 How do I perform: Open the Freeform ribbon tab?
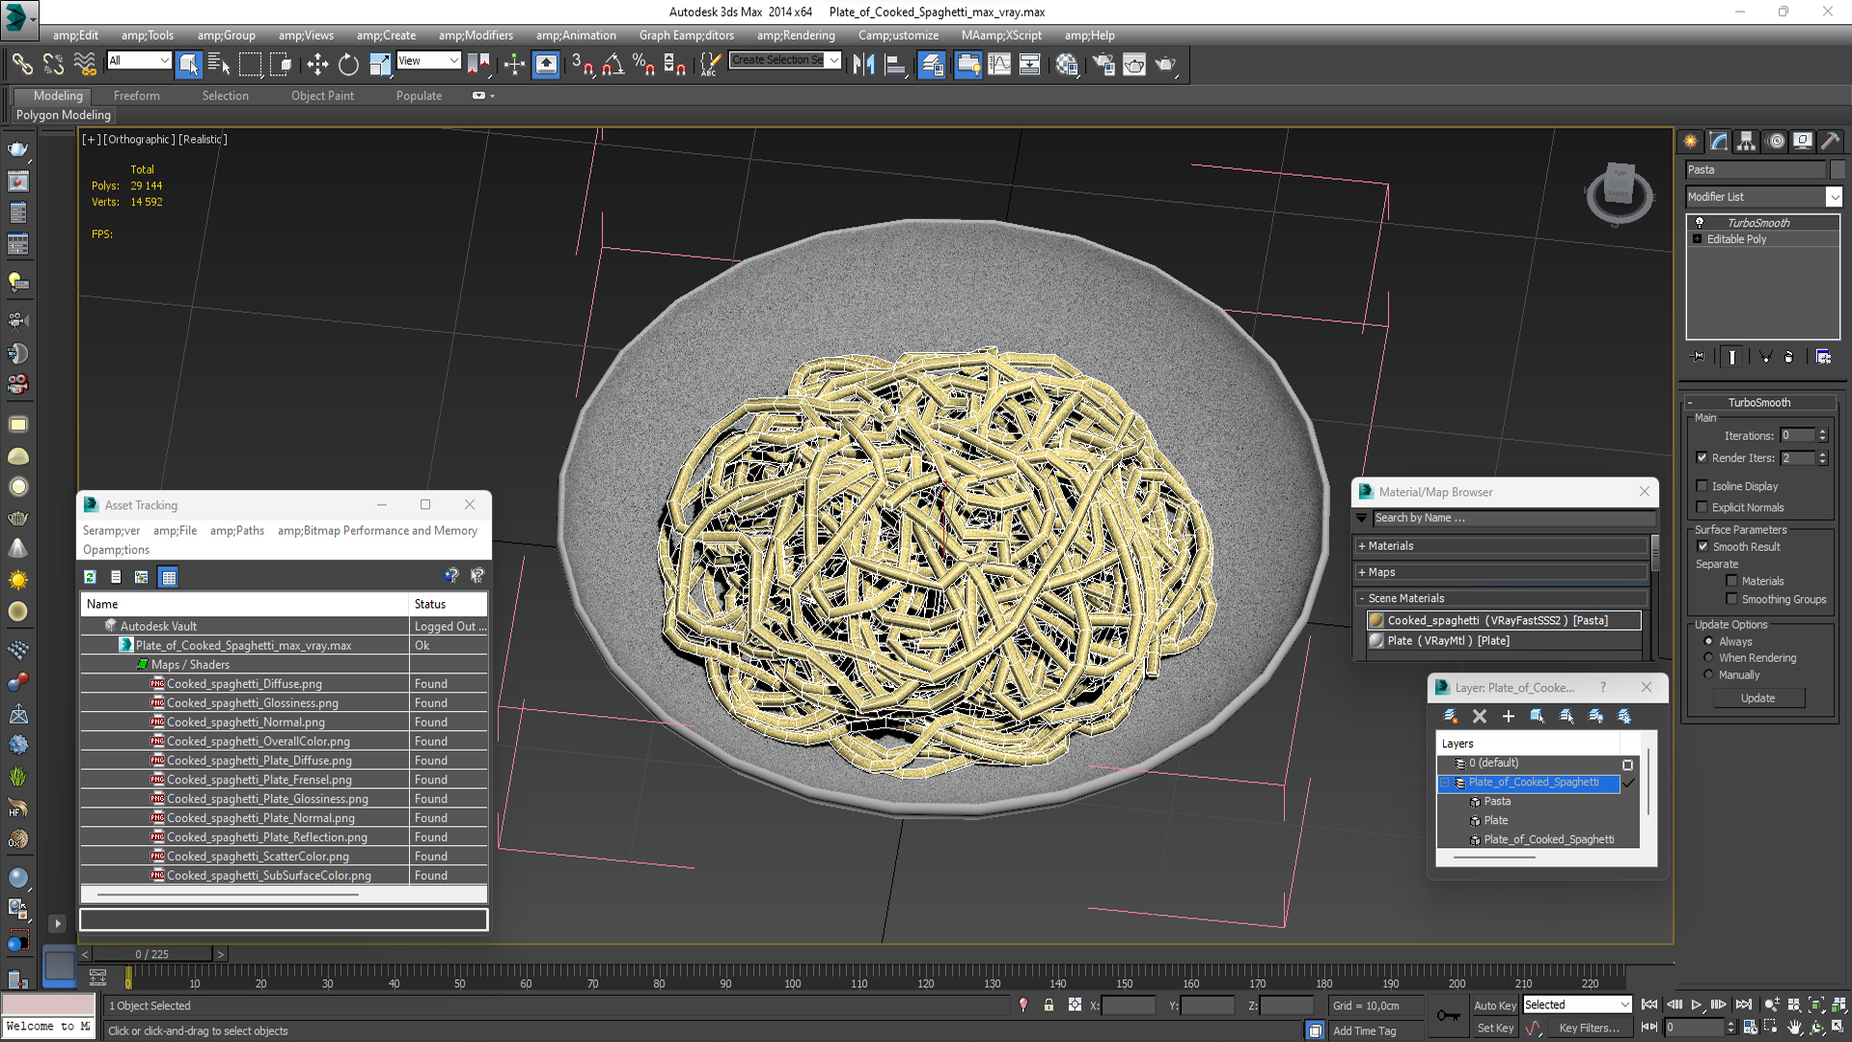[x=137, y=96]
